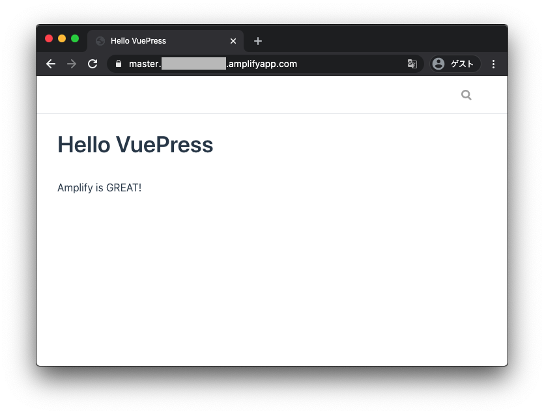Click the padlock site security icon
The height and width of the screenshot is (414, 544).
119,64
